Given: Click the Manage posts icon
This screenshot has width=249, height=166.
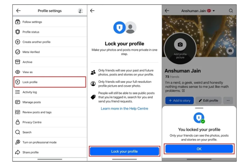Looking at the screenshot, I should coord(18,102).
